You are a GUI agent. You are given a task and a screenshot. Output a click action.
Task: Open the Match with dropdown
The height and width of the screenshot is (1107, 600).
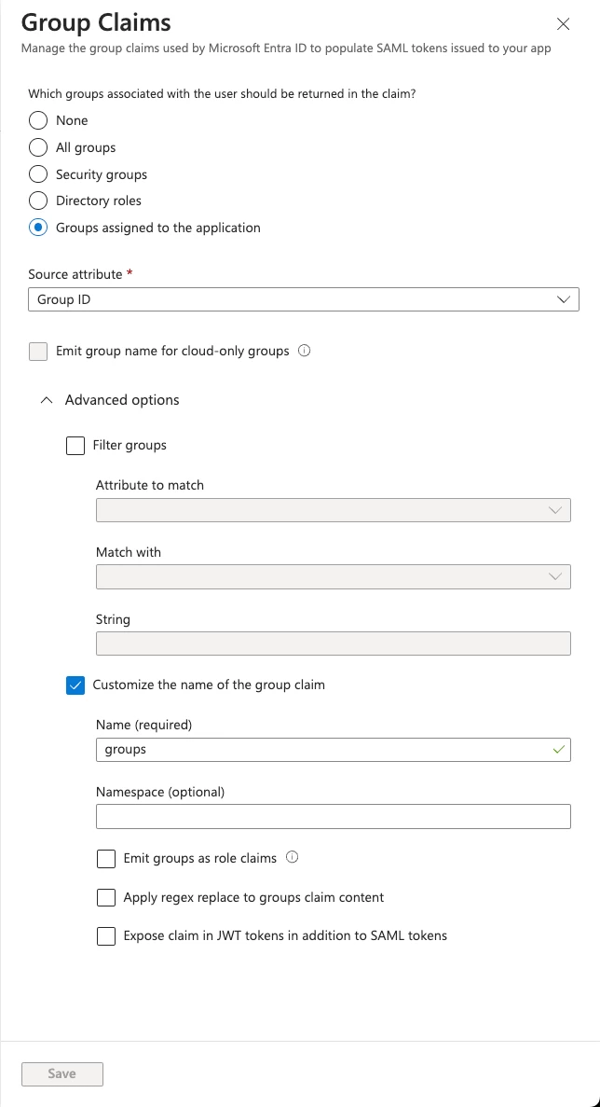tap(333, 577)
